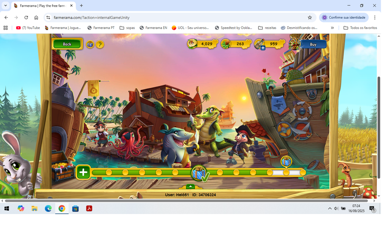Open Google Chrome from the taskbar
Viewport: 391px width, 229px height.
[62, 209]
